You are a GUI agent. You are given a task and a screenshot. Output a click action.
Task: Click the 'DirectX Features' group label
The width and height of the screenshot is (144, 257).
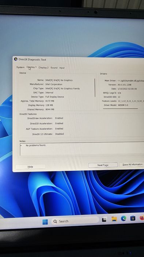point(28,114)
